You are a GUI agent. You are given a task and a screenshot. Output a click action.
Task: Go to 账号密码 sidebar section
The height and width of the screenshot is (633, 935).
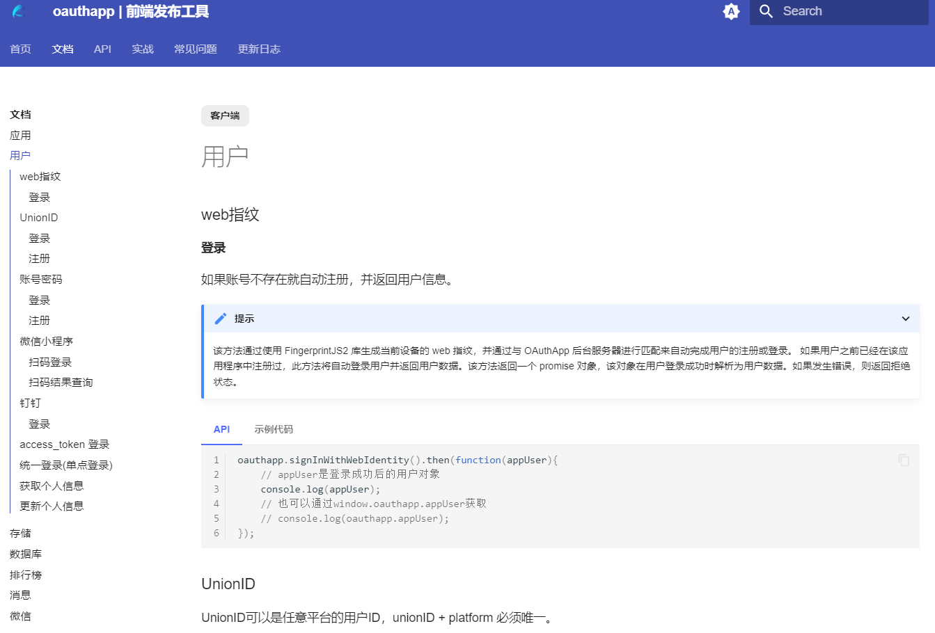click(41, 279)
